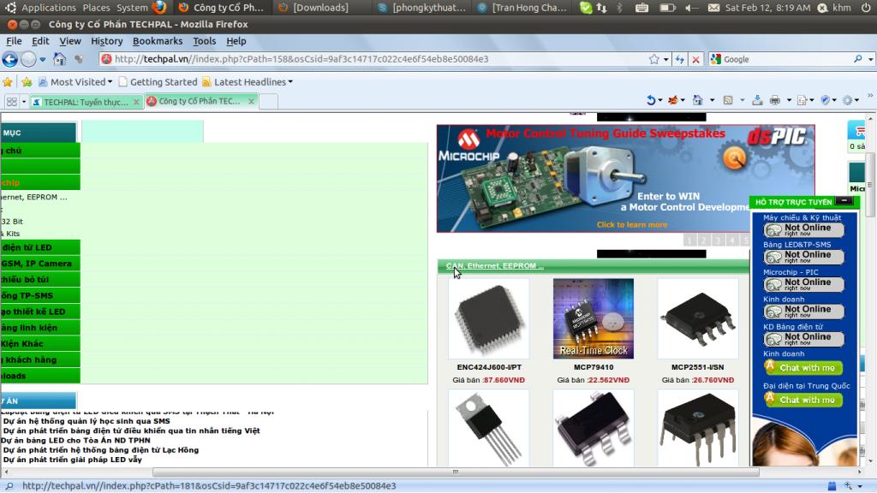The width and height of the screenshot is (877, 493).
Task: Click the mail envelope icon in top panel
Action: [x=713, y=8]
